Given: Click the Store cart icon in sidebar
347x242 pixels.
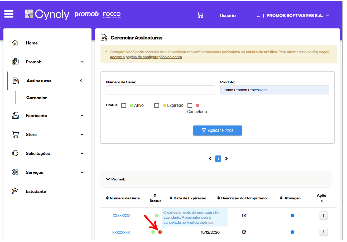Looking at the screenshot, I should click(x=15, y=134).
